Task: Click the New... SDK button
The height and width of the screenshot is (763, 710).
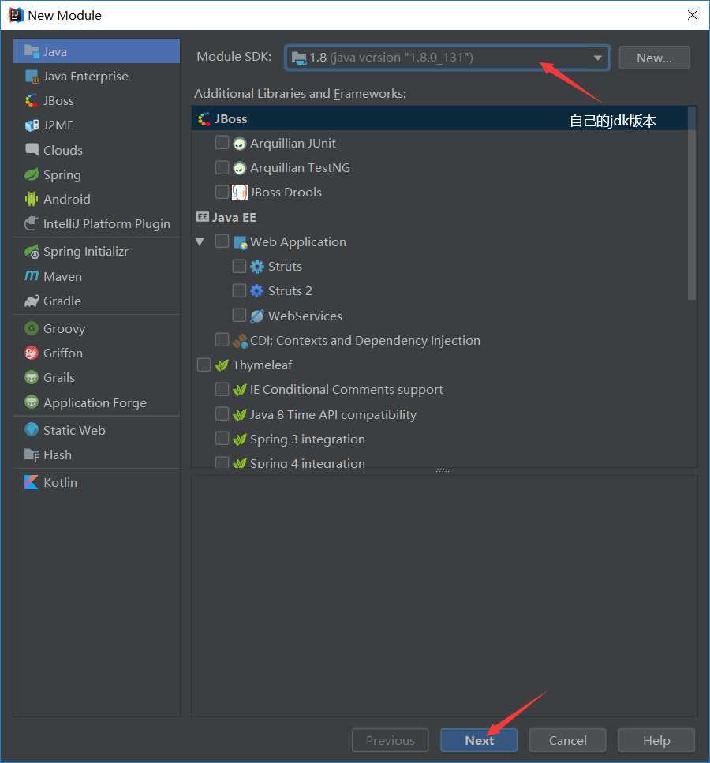Action: click(654, 58)
